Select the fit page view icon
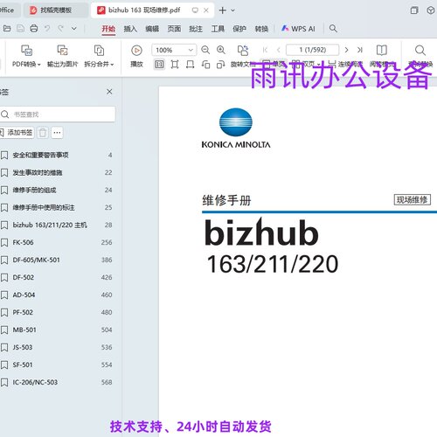This screenshot has width=437, height=437. 175,64
